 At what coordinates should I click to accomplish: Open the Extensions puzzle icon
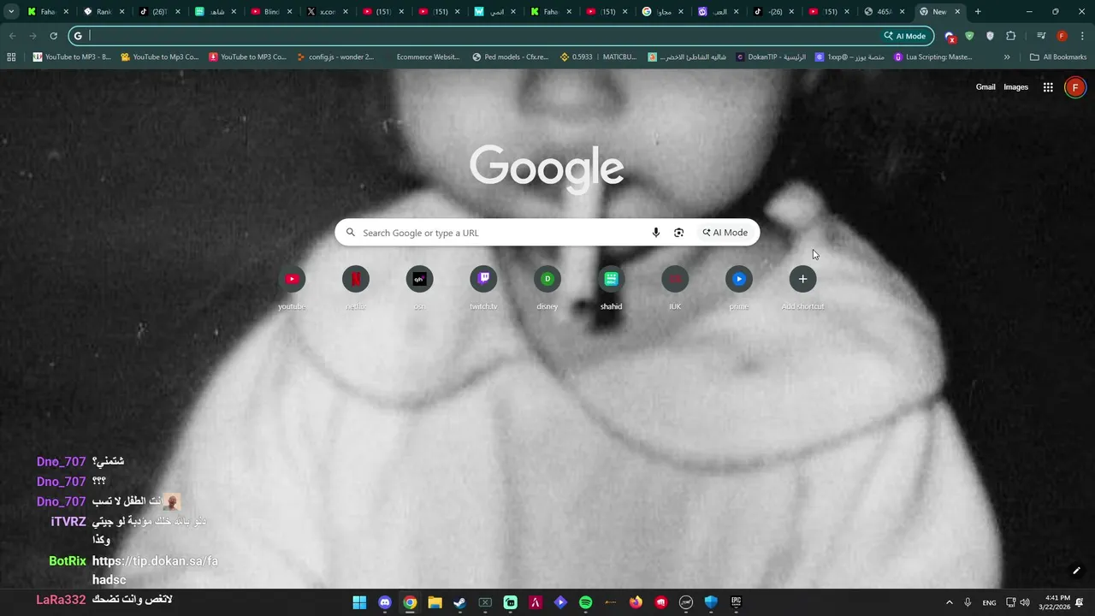tap(1011, 36)
